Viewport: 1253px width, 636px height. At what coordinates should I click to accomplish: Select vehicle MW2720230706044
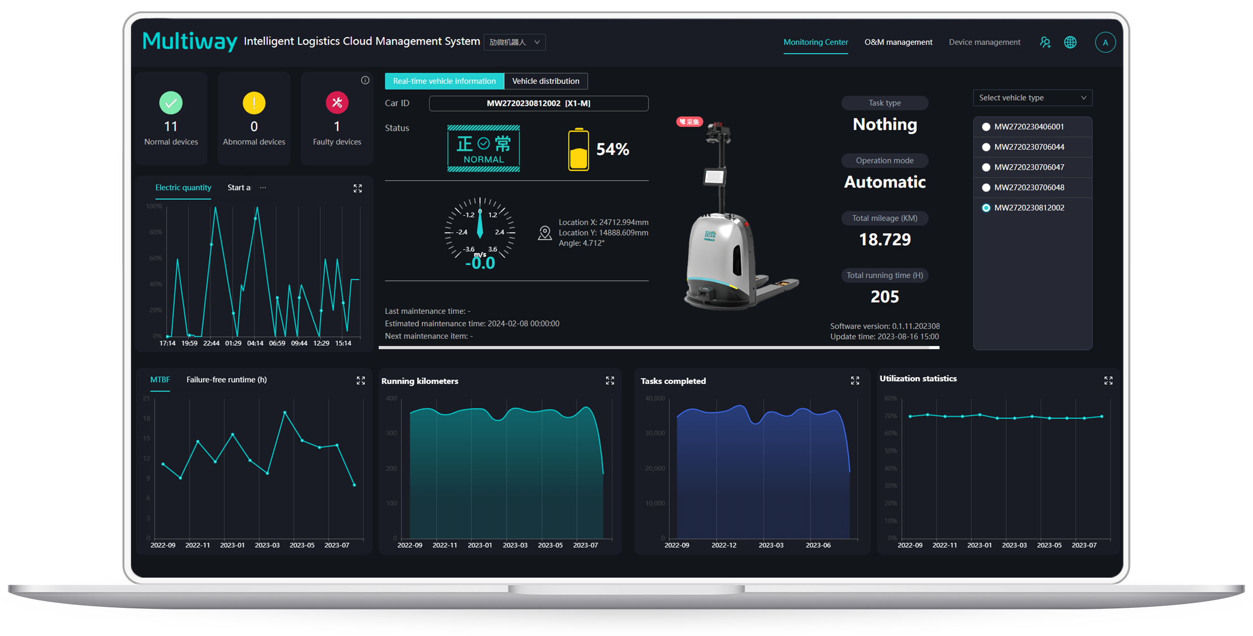click(x=1032, y=147)
